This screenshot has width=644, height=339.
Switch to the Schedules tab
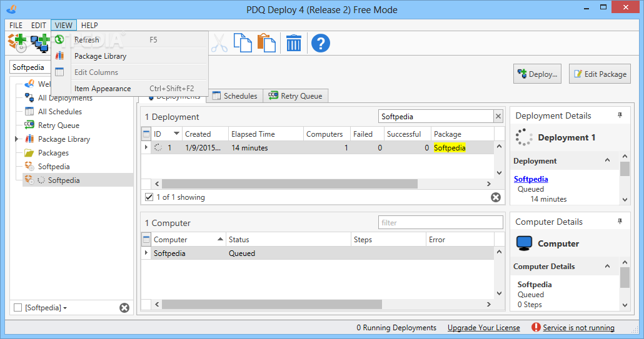(x=235, y=96)
